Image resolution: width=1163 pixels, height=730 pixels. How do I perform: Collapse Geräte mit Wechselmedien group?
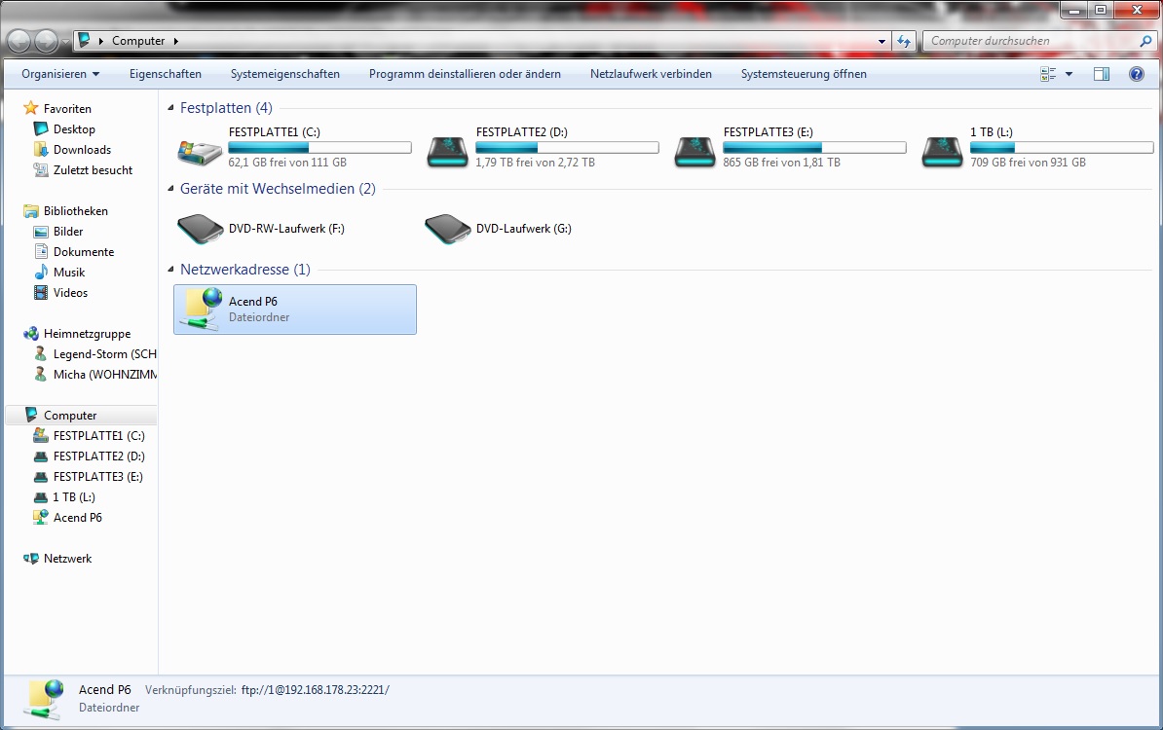pos(170,189)
